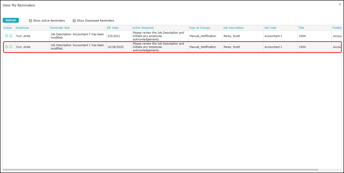Select Furr, Anita in the 10/28/2020 row
This screenshot has height=173, width=344.
pyautogui.click(x=23, y=47)
